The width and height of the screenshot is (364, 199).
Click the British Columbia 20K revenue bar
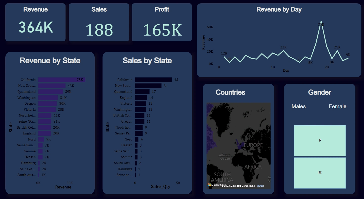(x=45, y=127)
